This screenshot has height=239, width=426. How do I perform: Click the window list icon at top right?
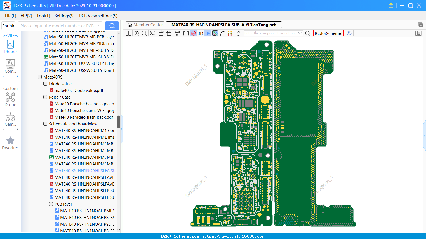click(420, 25)
